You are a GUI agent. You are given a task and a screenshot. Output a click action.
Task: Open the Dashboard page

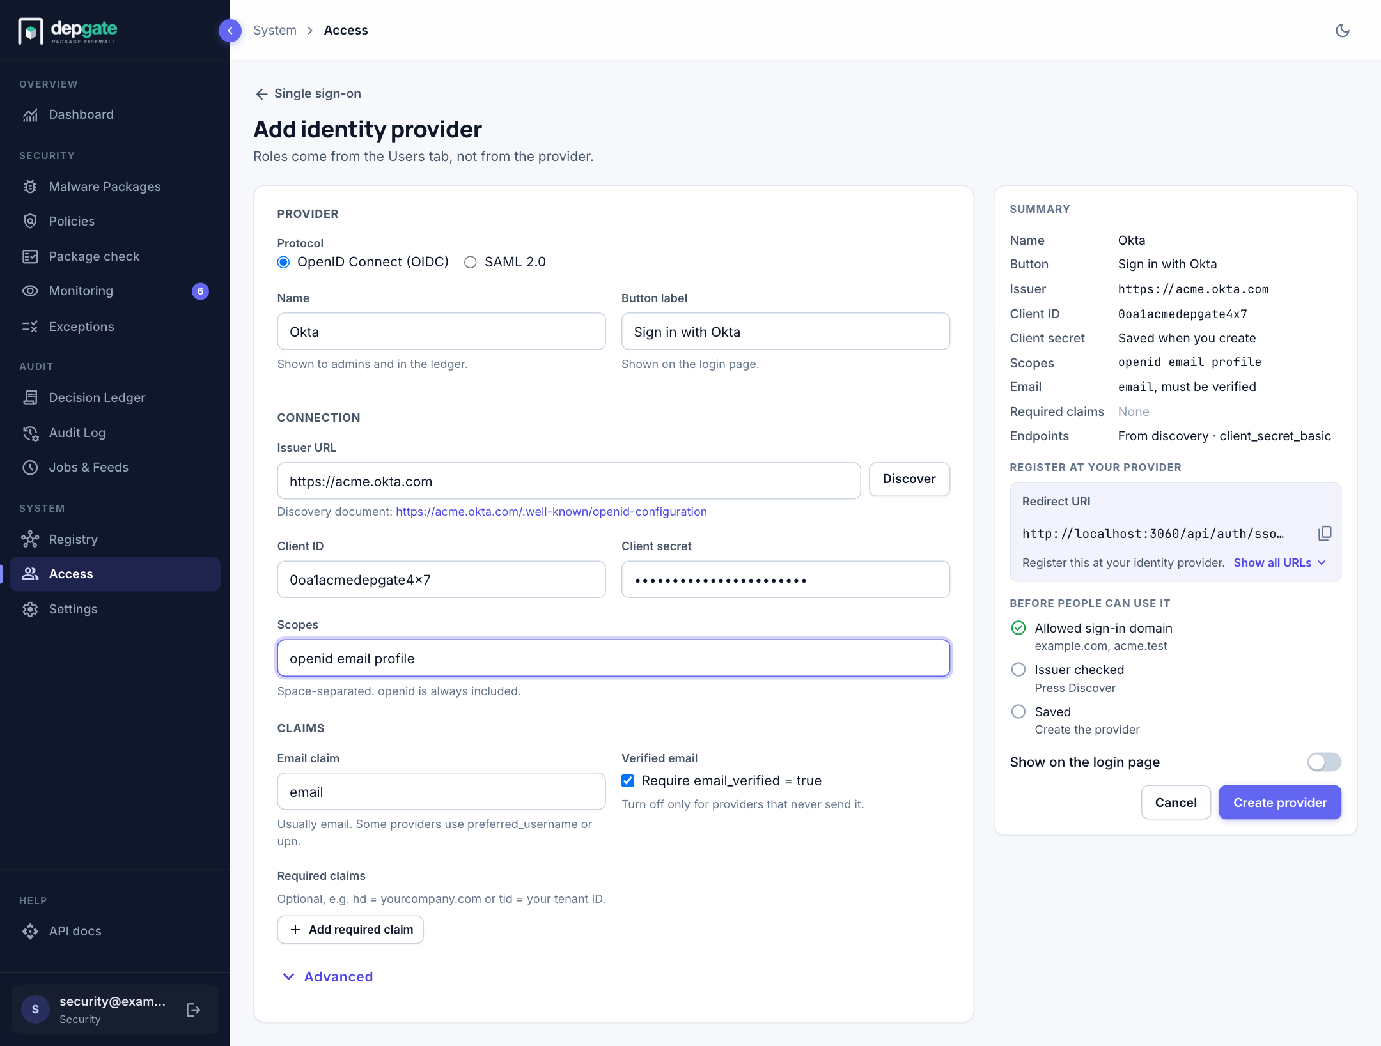point(115,115)
